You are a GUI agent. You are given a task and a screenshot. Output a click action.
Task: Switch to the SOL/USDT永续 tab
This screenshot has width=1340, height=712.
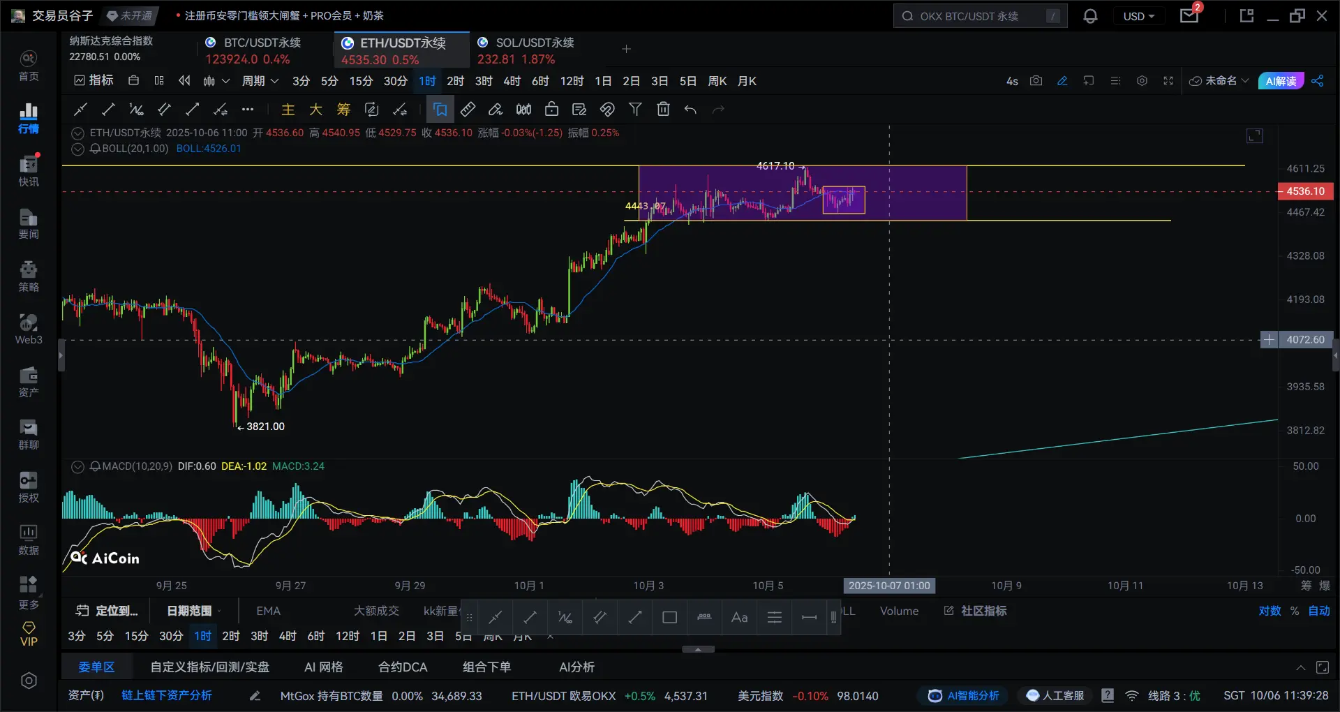(x=526, y=50)
